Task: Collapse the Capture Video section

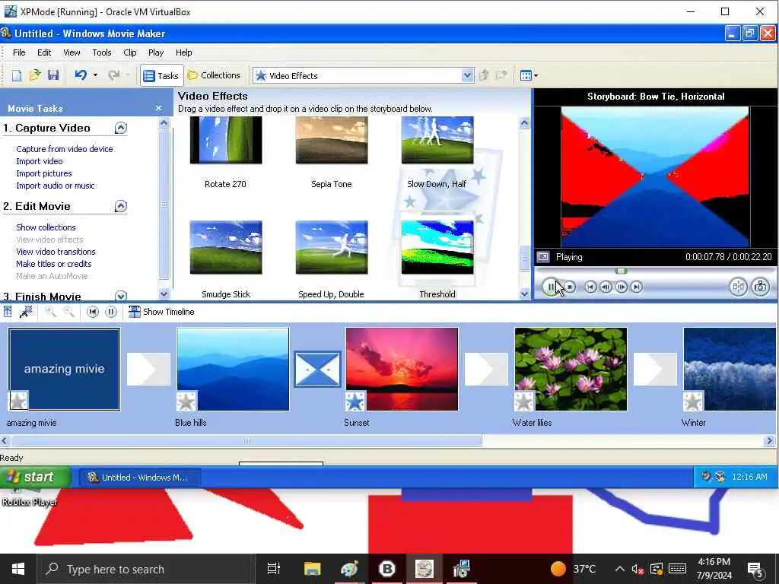Action: 121,128
